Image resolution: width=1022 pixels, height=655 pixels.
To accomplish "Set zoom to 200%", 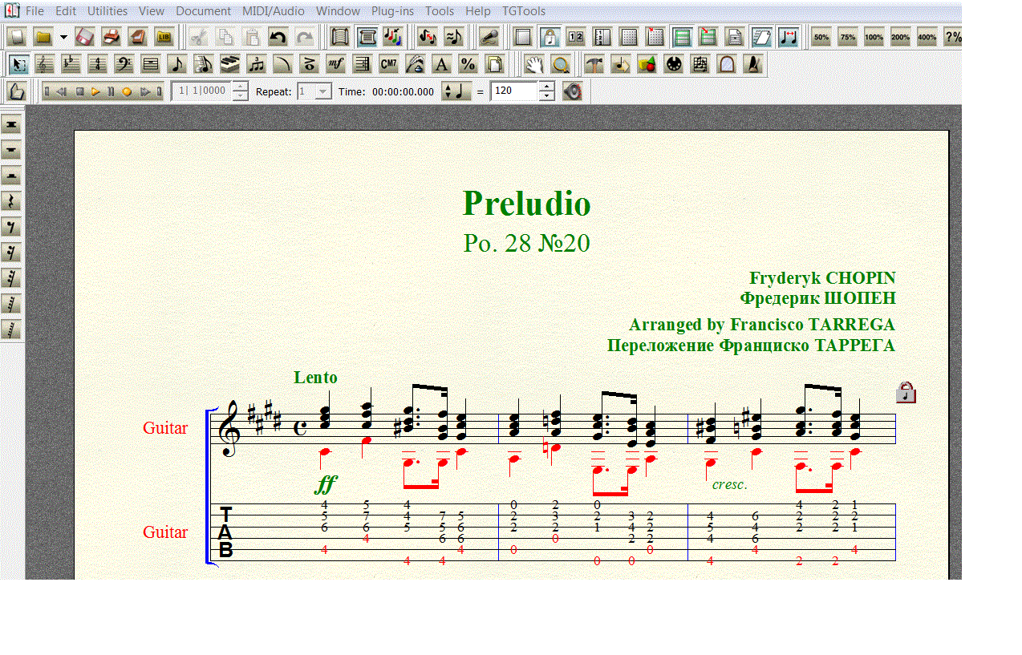I will (901, 37).
